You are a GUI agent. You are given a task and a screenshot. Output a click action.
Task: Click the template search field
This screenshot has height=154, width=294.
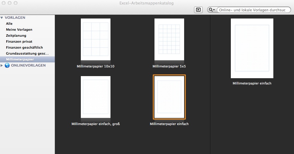[253, 10]
